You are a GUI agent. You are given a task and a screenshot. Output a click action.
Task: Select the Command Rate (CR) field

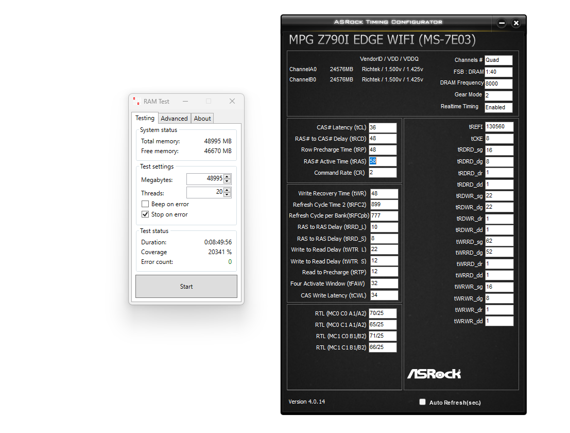pyautogui.click(x=383, y=173)
